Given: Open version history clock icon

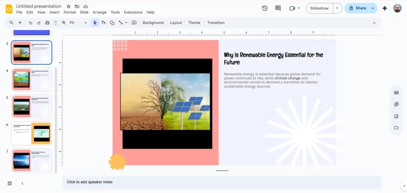Looking at the screenshot, I should 265,8.
